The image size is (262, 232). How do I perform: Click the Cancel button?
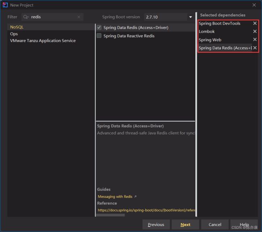click(215, 224)
